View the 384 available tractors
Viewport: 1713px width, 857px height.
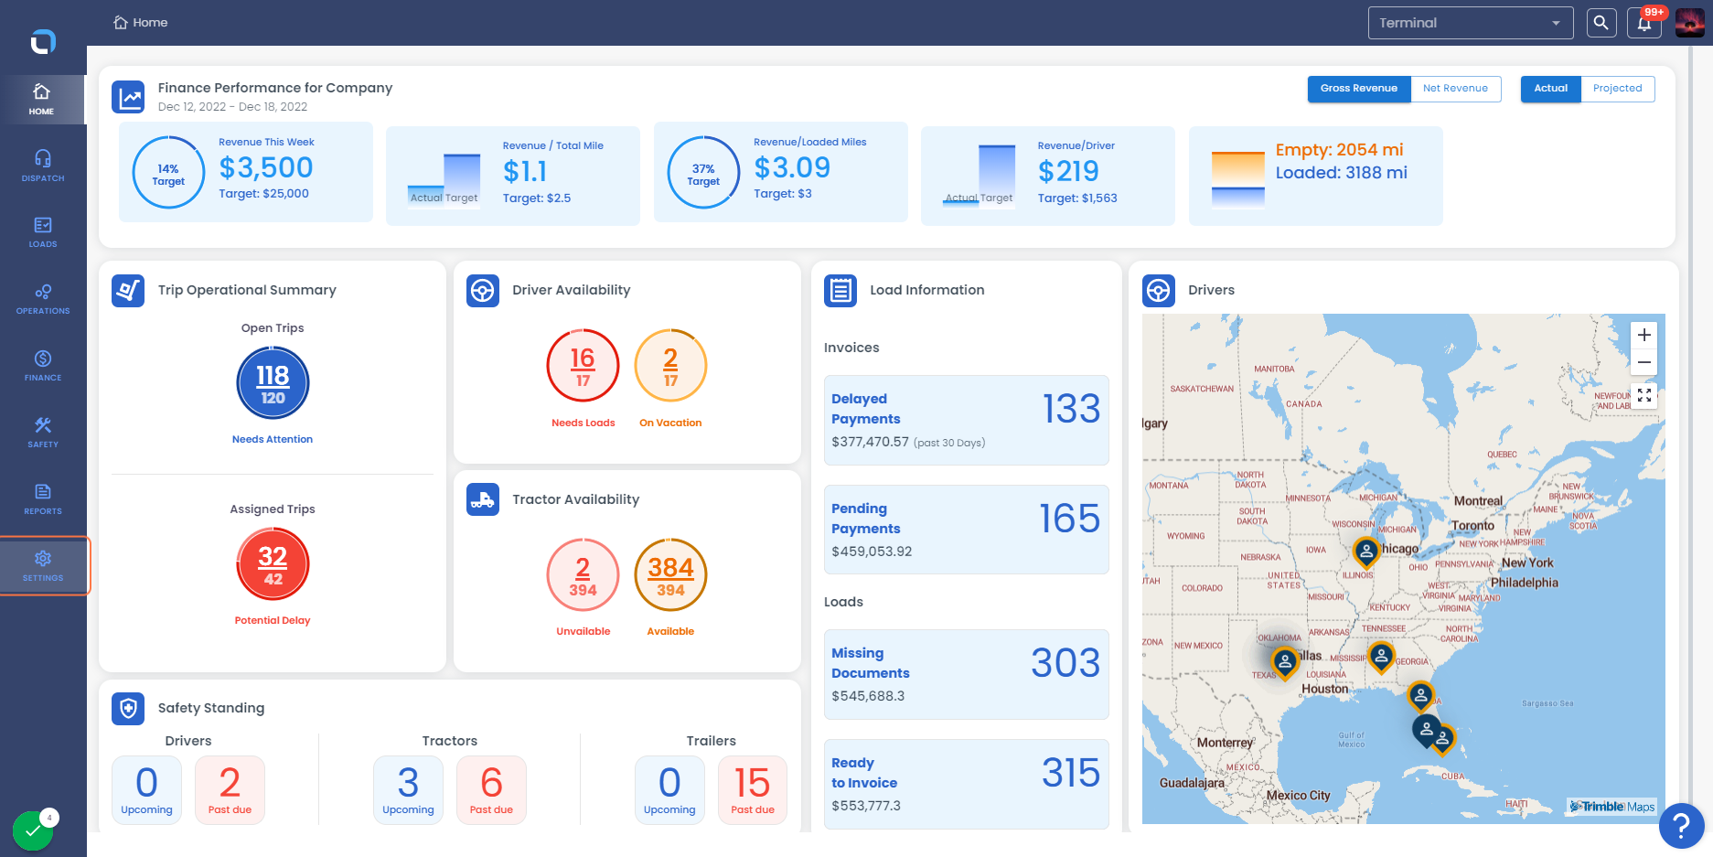pyautogui.click(x=670, y=575)
